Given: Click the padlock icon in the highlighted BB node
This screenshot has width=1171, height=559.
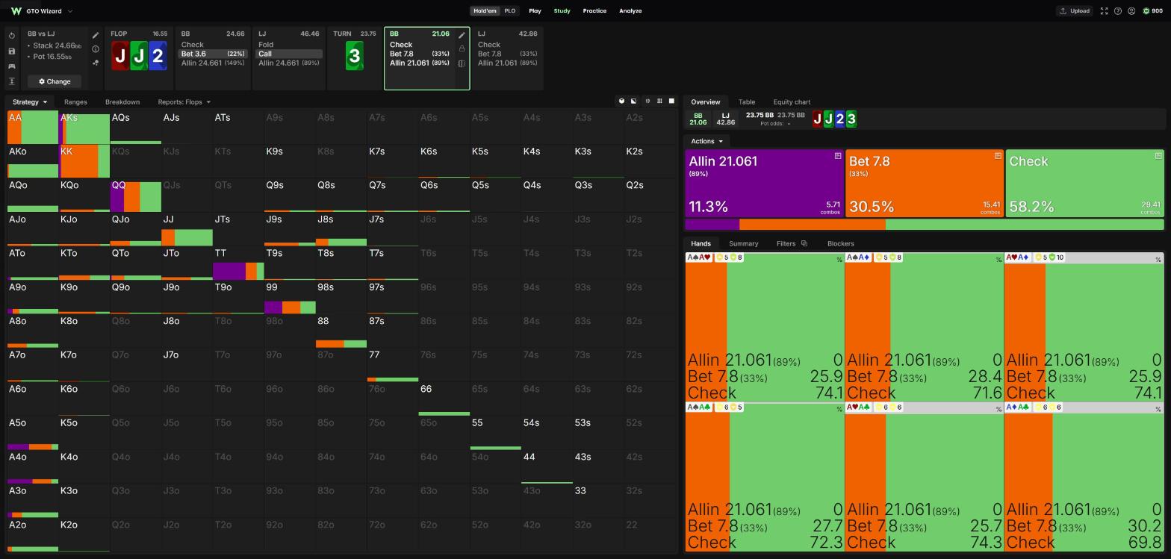Looking at the screenshot, I should click(462, 49).
